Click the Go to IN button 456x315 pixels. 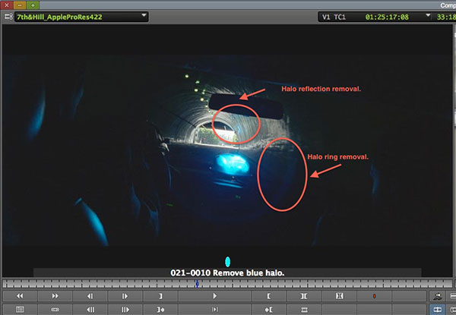coord(269,310)
